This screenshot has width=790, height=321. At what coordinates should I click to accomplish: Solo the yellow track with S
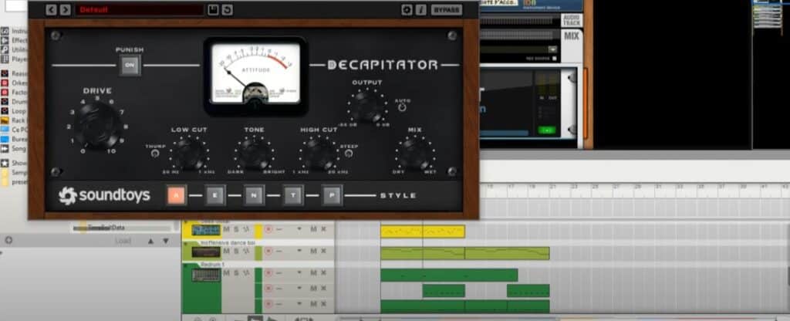pos(236,229)
